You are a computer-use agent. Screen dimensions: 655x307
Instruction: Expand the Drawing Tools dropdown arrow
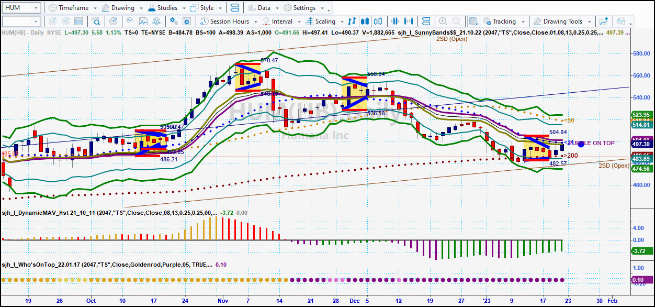589,22
